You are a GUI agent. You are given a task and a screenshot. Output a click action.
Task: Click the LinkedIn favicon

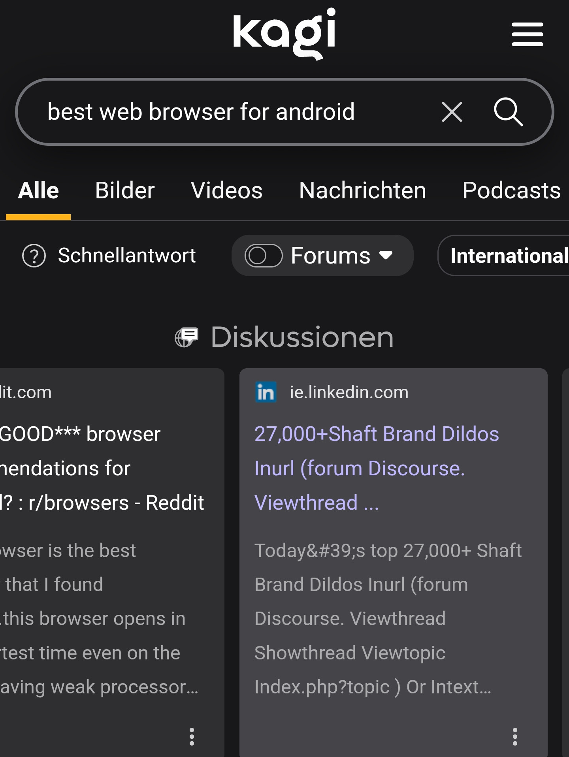266,392
